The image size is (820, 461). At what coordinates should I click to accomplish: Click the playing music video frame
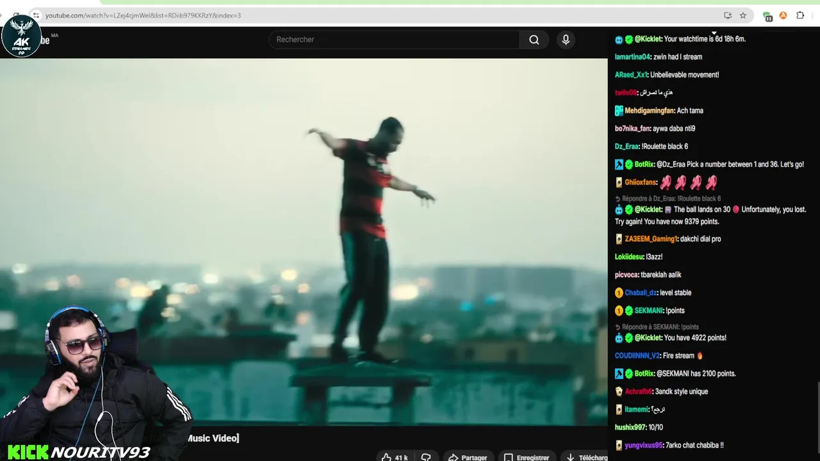click(304, 242)
